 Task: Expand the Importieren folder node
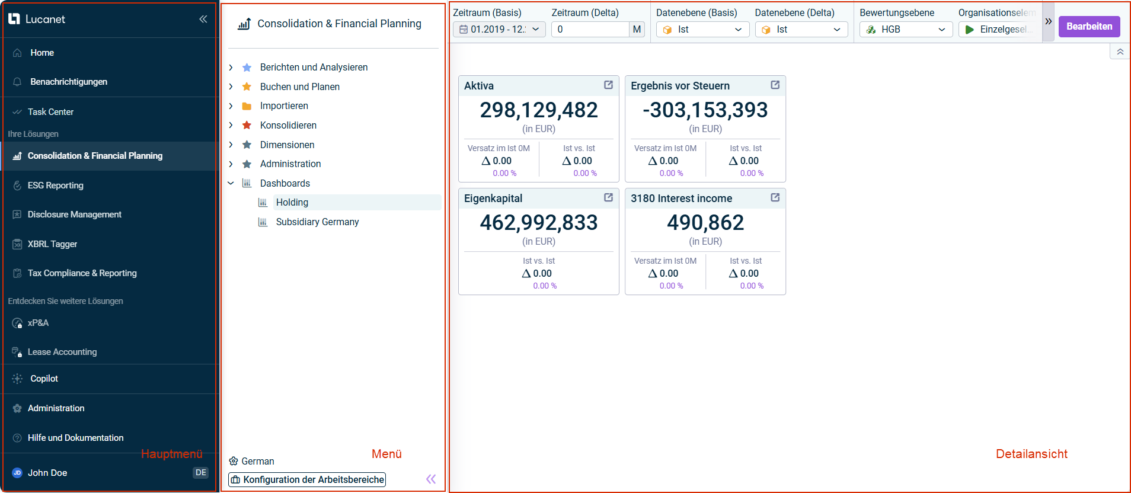coord(231,106)
